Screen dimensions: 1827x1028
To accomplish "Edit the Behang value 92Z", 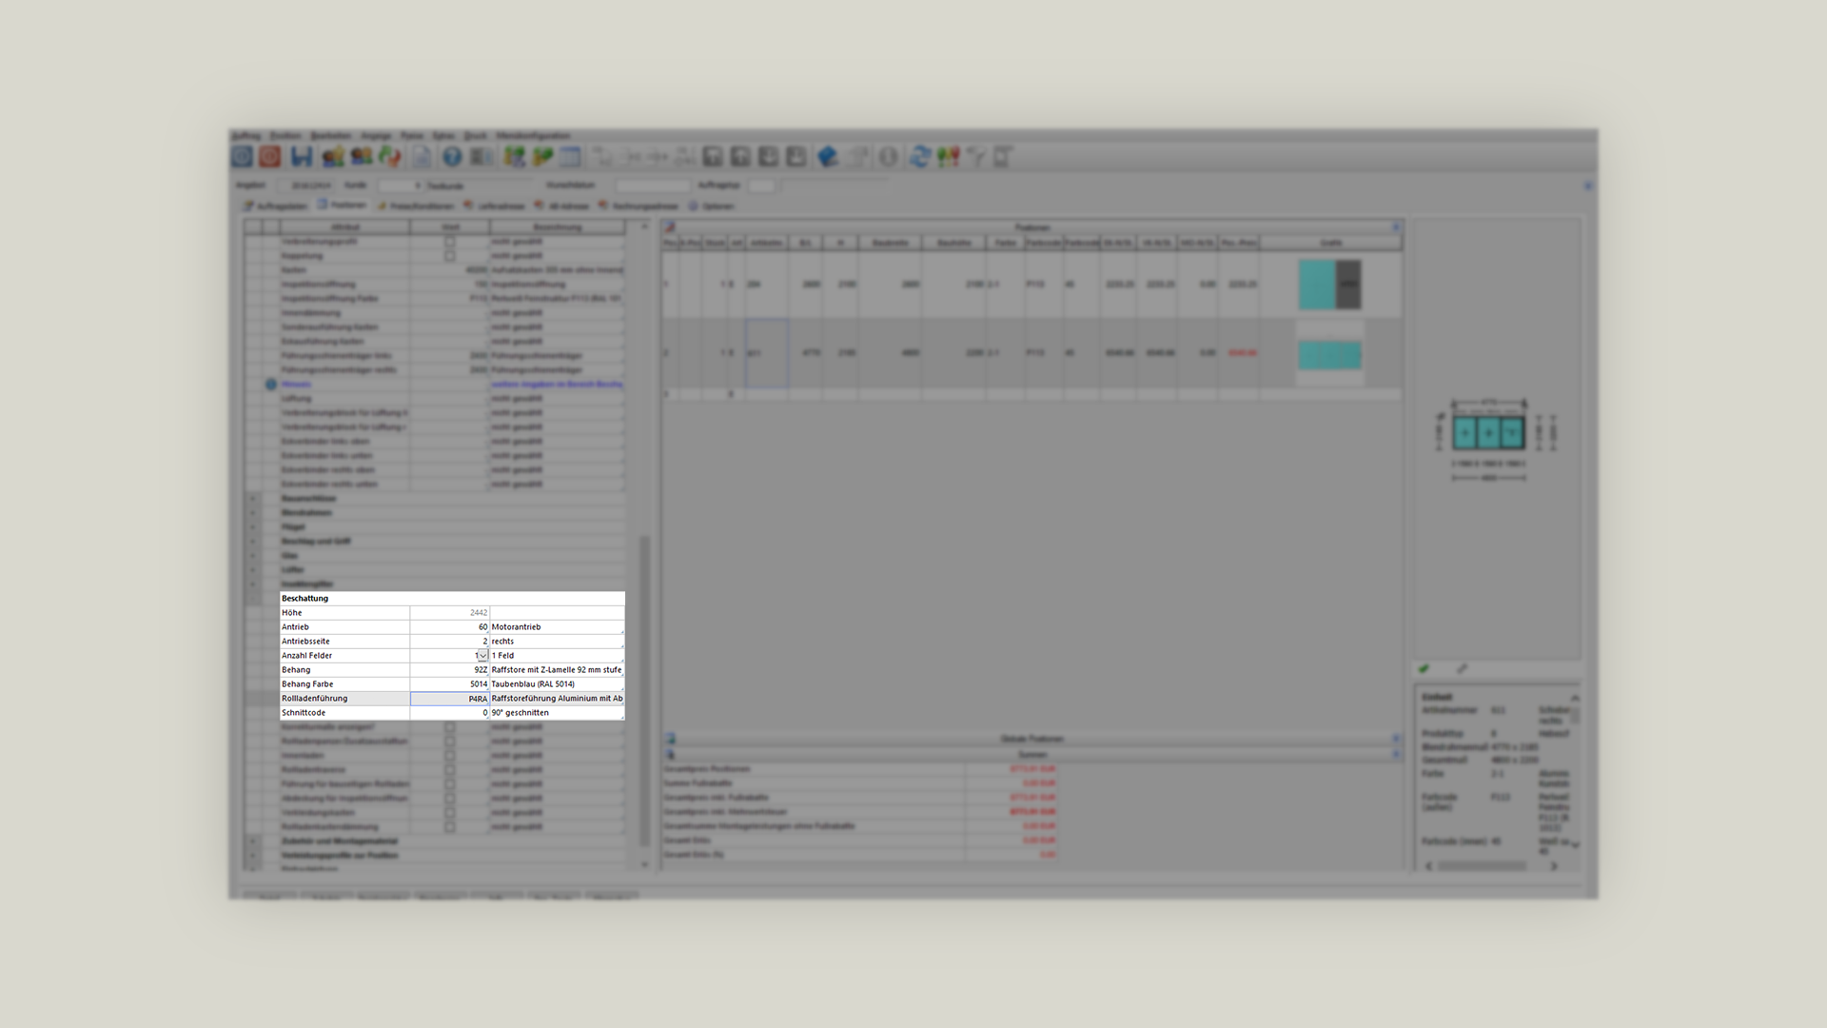I will (x=450, y=670).
